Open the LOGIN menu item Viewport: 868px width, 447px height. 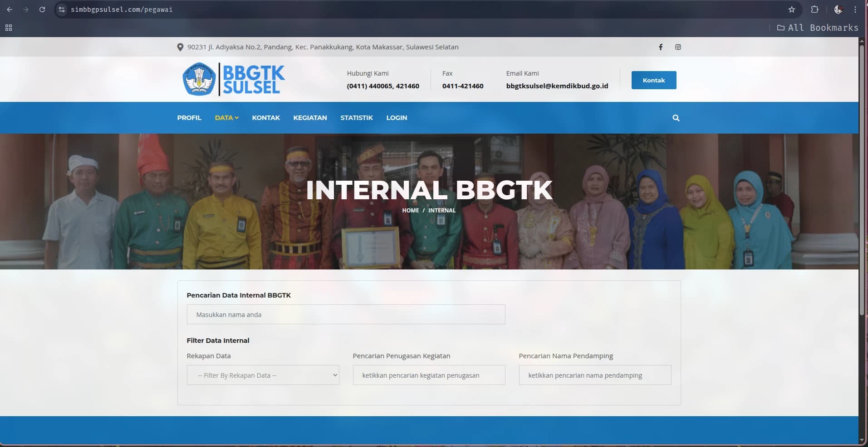[397, 118]
